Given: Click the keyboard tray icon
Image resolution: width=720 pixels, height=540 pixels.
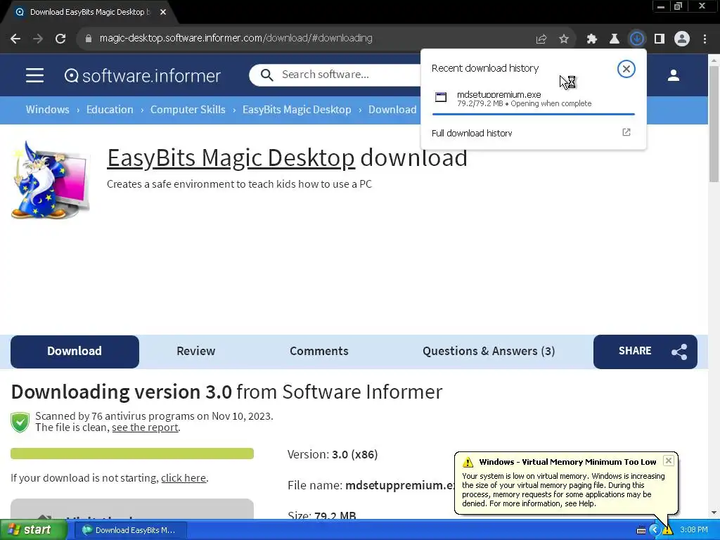Looking at the screenshot, I should click(641, 530).
